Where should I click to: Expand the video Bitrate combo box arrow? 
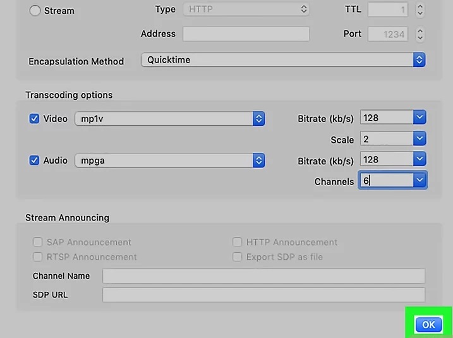tap(420, 118)
